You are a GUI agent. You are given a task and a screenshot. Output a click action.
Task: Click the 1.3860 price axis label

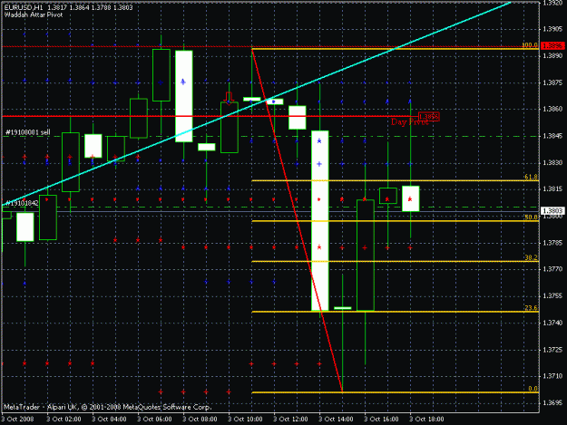point(552,109)
